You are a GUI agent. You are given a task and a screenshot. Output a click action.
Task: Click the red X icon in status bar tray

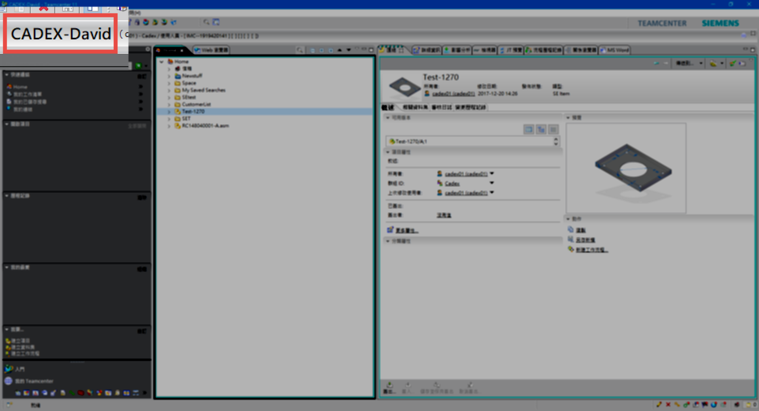click(668, 405)
